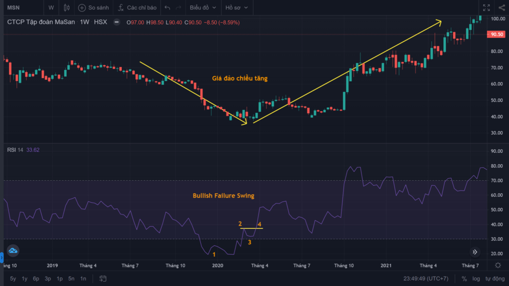Redo the chart action
Viewport: 509px width, 286px height.
pyautogui.click(x=178, y=7)
